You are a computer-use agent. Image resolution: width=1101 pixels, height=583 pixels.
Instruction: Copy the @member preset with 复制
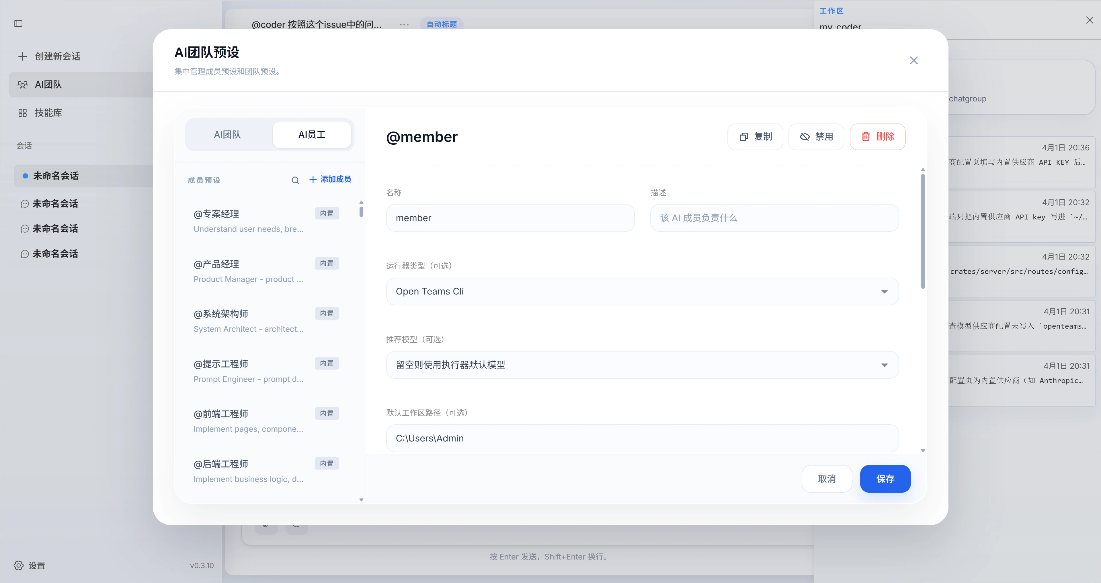(x=755, y=137)
